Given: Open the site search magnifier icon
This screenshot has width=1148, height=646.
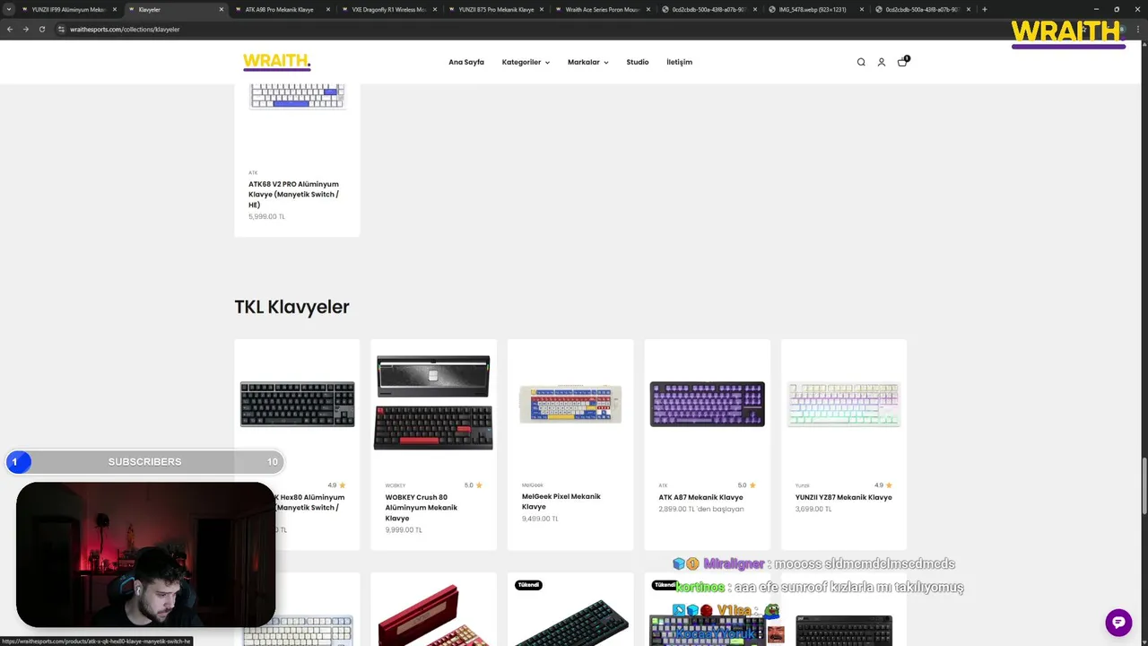Looking at the screenshot, I should (861, 62).
